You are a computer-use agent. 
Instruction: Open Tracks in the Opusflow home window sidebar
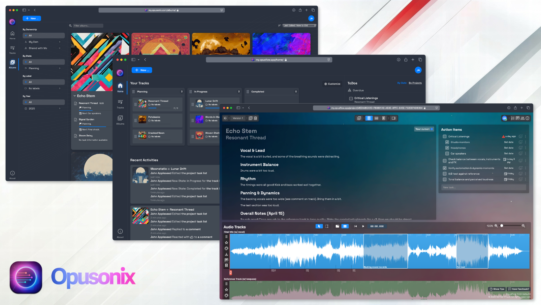click(120, 104)
